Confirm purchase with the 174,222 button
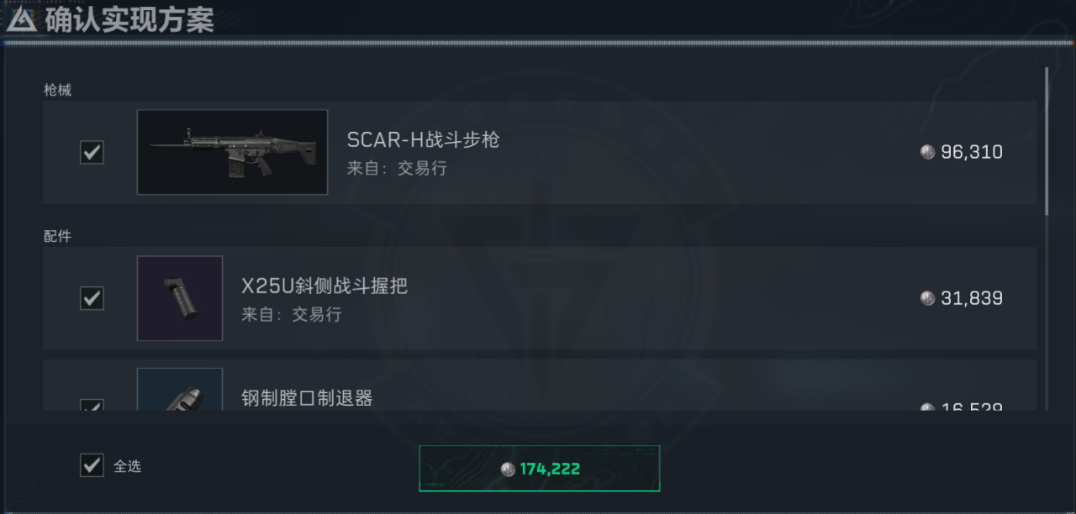 tap(539, 469)
